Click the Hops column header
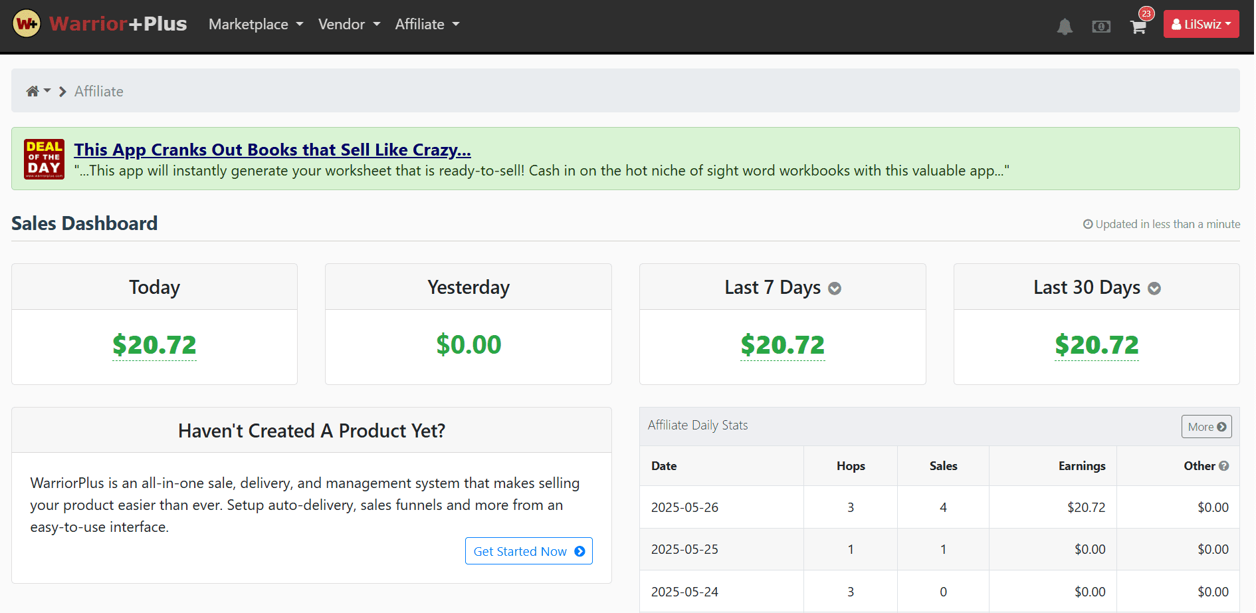This screenshot has height=613, width=1256. (x=851, y=466)
